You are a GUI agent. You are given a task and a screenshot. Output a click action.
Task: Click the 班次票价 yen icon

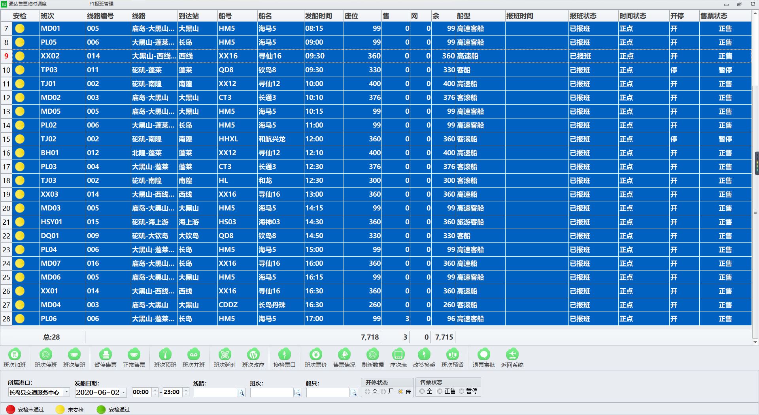(315, 355)
